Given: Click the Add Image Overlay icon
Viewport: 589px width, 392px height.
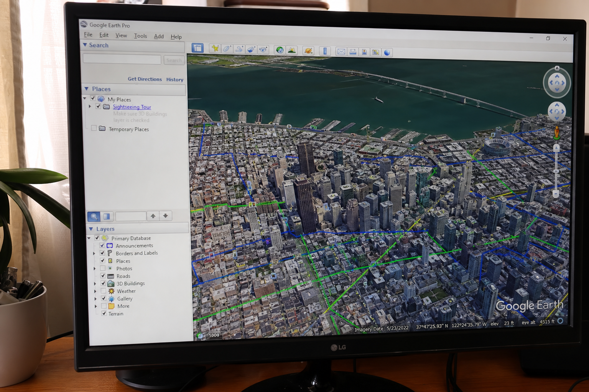Looking at the screenshot, I should [251, 49].
